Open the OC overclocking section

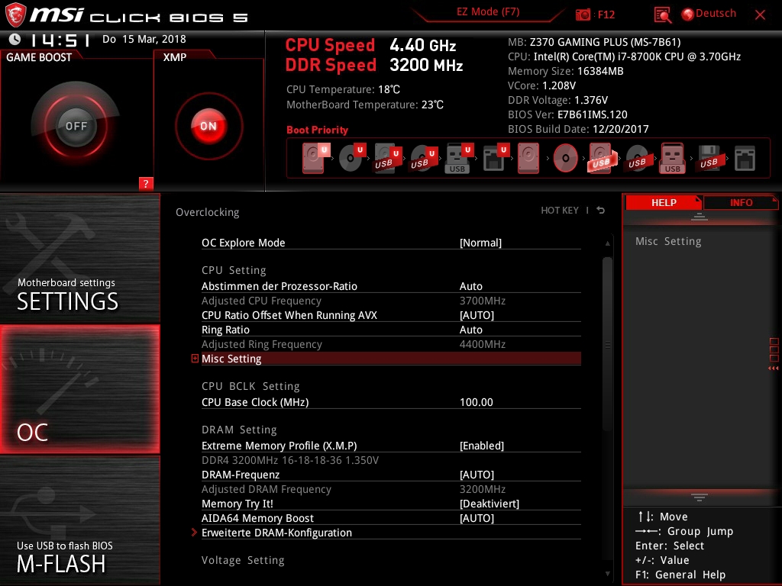point(79,389)
